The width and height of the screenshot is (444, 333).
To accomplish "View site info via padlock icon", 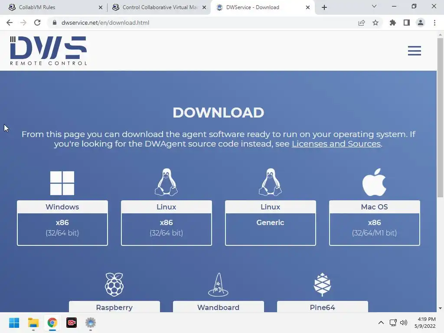I will tap(55, 23).
